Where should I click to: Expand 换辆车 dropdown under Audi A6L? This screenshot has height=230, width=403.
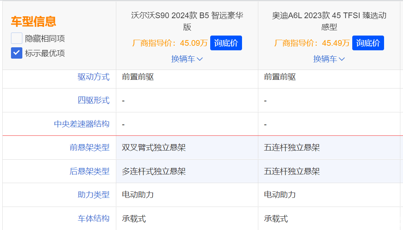click(329, 59)
